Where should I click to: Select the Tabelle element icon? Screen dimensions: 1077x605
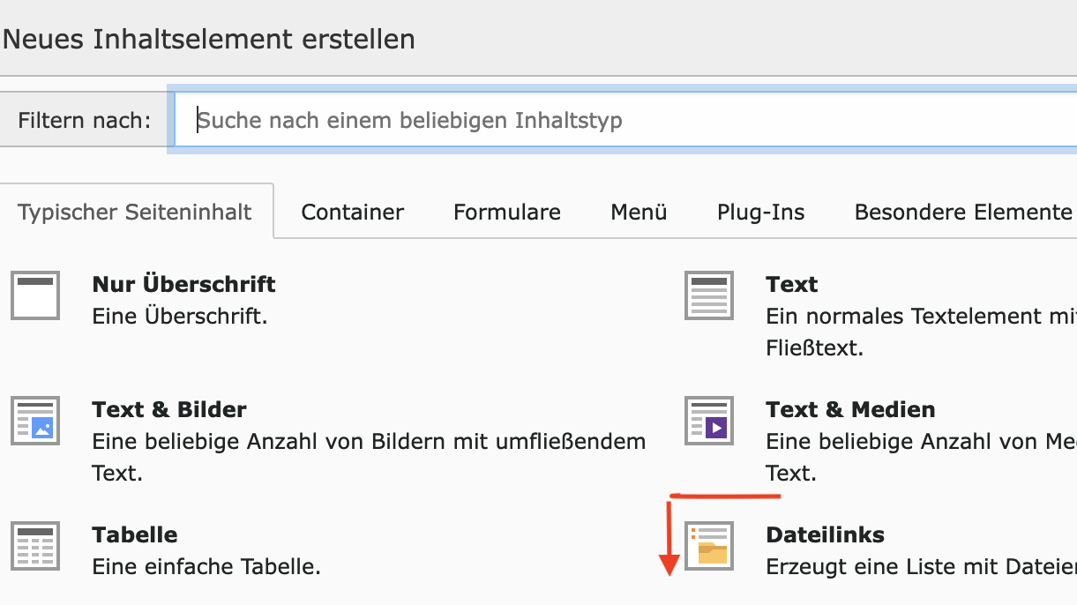point(35,546)
